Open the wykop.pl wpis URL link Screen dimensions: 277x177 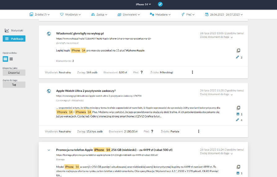click(104, 39)
